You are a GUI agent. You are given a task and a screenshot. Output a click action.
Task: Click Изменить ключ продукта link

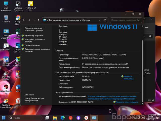pyautogui.click(x=127, y=102)
